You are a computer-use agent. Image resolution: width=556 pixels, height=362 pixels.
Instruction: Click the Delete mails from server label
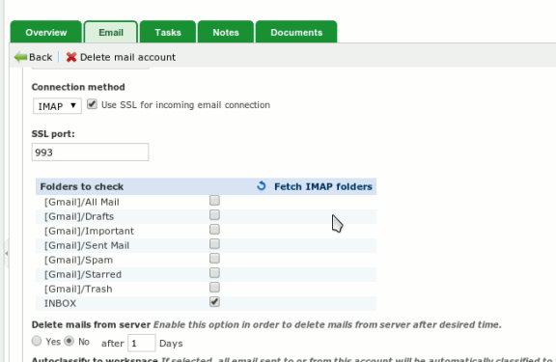point(91,324)
